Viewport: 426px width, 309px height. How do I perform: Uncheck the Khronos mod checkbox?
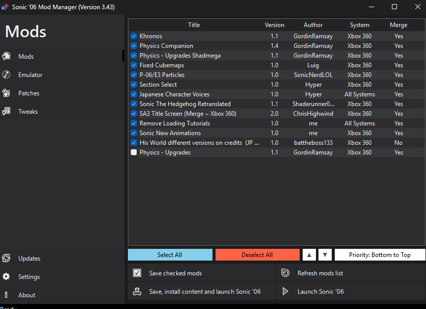coord(134,36)
